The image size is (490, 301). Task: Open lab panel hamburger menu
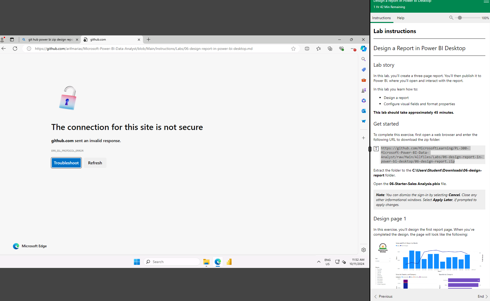tap(486, 2)
